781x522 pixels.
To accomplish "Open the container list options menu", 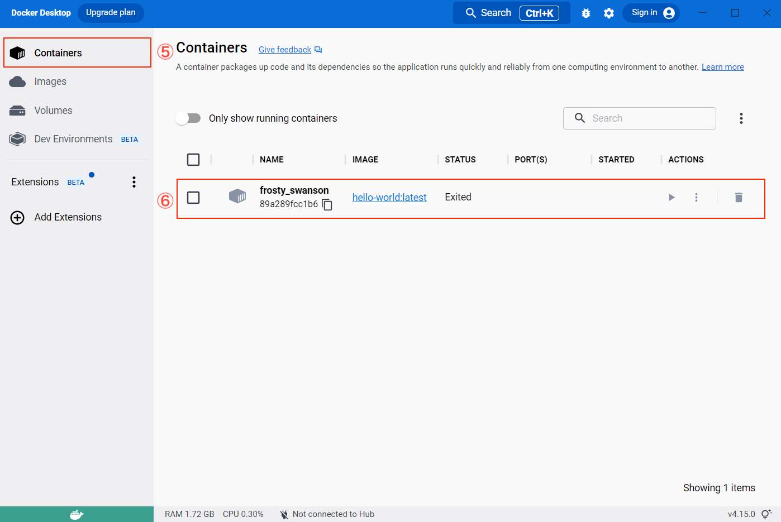I will pos(741,118).
